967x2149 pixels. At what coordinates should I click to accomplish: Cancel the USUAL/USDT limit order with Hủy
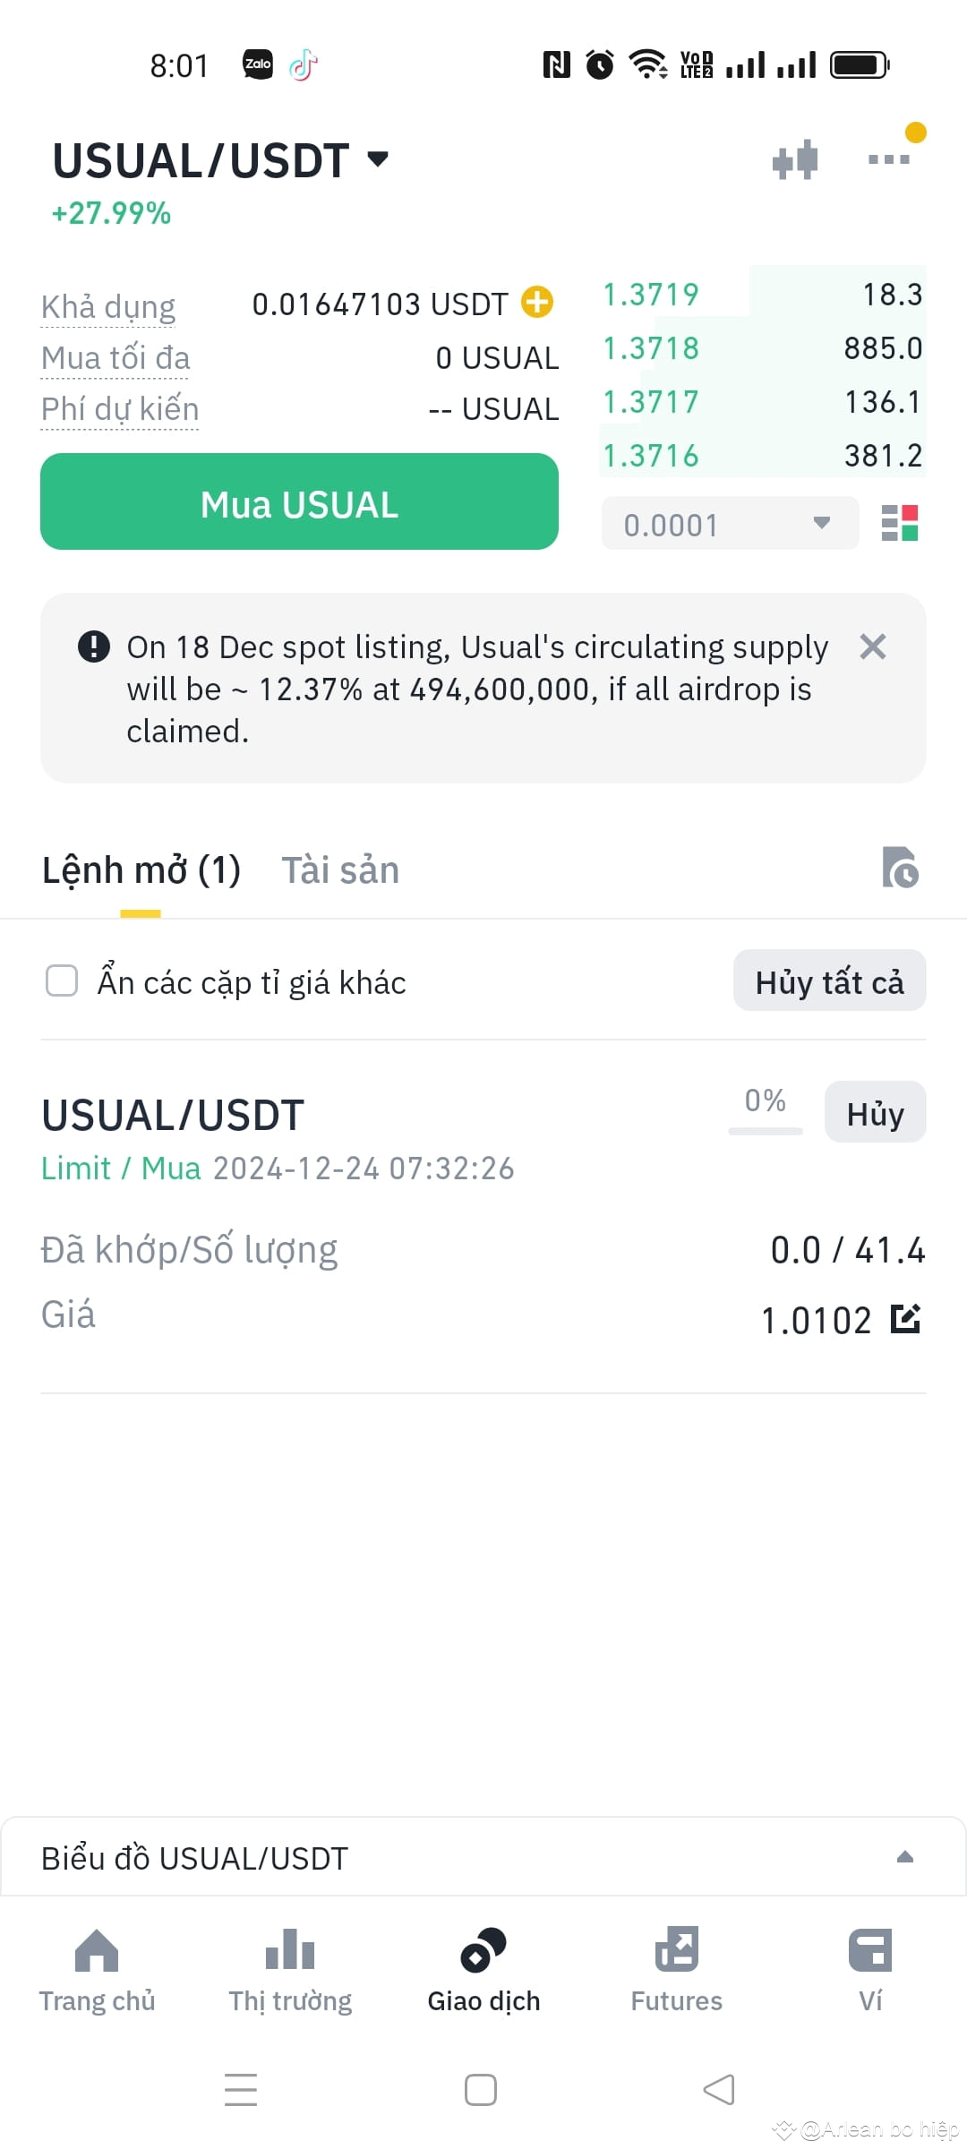(875, 1113)
